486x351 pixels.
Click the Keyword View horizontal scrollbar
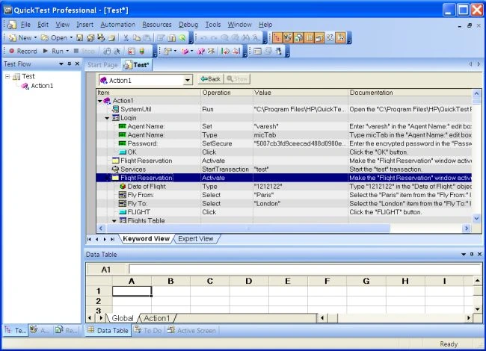pyautogui.click(x=282, y=229)
